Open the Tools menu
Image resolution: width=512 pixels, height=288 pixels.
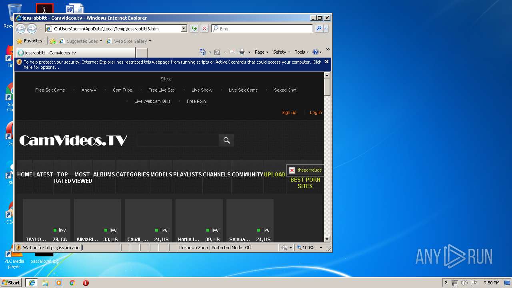pyautogui.click(x=302, y=52)
